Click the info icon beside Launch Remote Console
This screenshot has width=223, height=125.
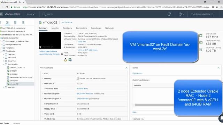(x=62, y=54)
